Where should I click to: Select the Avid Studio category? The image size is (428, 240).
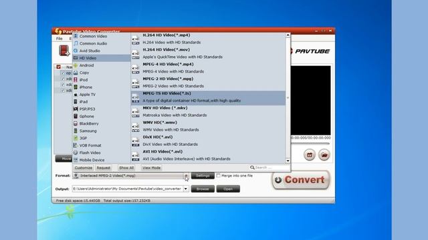(101, 51)
